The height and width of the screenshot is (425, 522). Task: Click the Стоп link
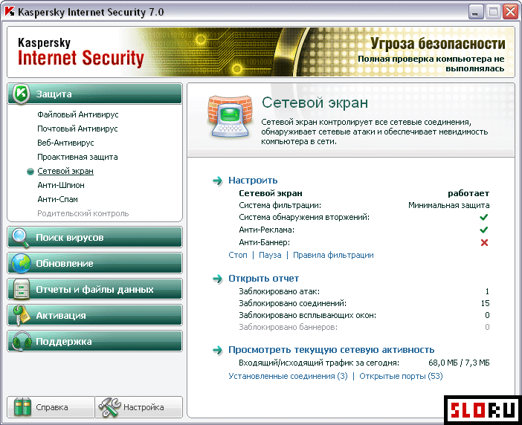tap(238, 255)
